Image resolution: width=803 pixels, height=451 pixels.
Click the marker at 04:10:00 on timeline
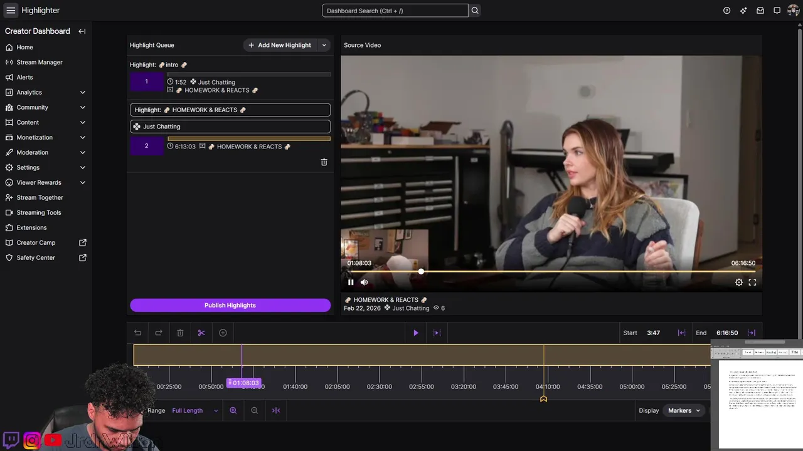coord(543,398)
